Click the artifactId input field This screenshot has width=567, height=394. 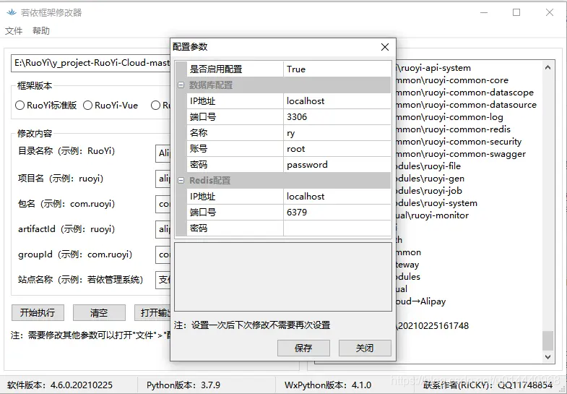(x=163, y=229)
